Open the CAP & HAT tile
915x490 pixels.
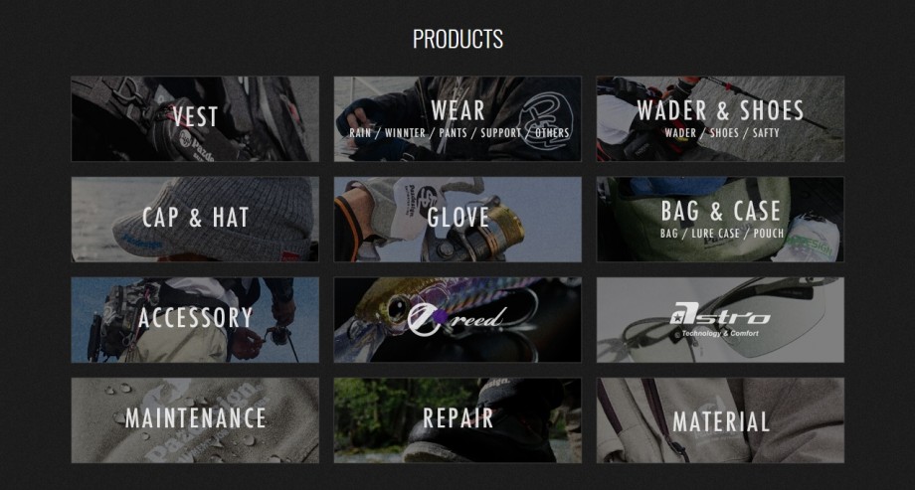click(195, 220)
